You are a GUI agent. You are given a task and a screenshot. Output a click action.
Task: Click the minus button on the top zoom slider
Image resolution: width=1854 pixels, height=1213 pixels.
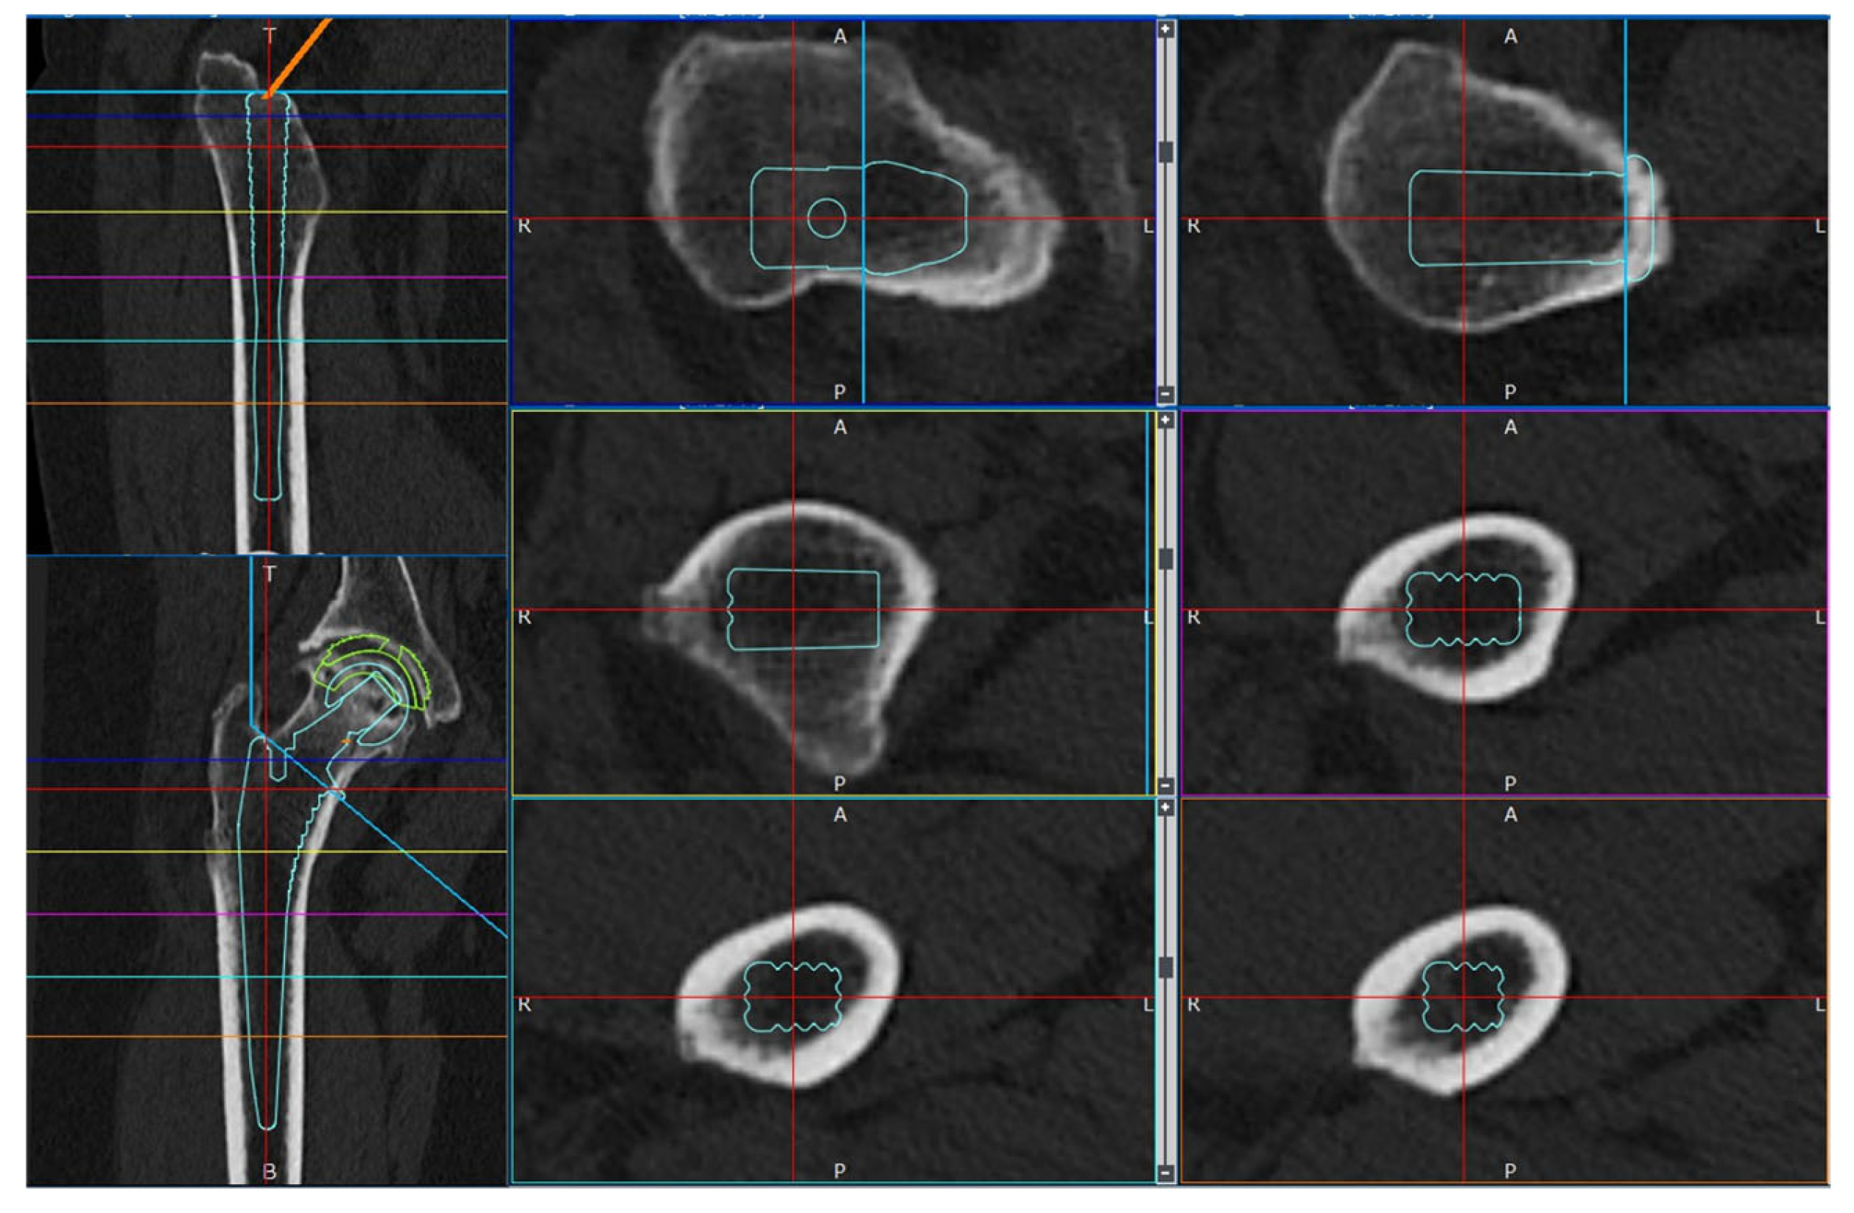[x=1165, y=394]
